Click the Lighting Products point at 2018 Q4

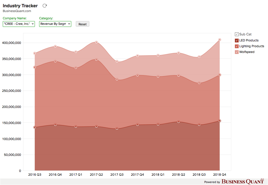tap(220, 75)
